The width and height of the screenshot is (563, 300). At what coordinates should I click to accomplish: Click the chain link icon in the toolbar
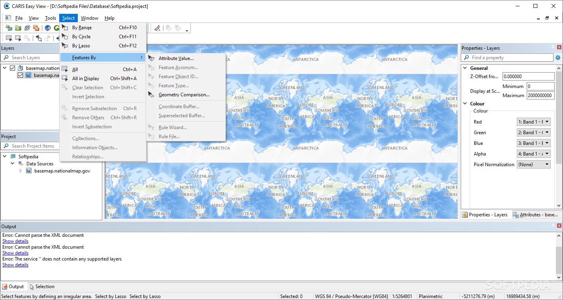(27, 28)
